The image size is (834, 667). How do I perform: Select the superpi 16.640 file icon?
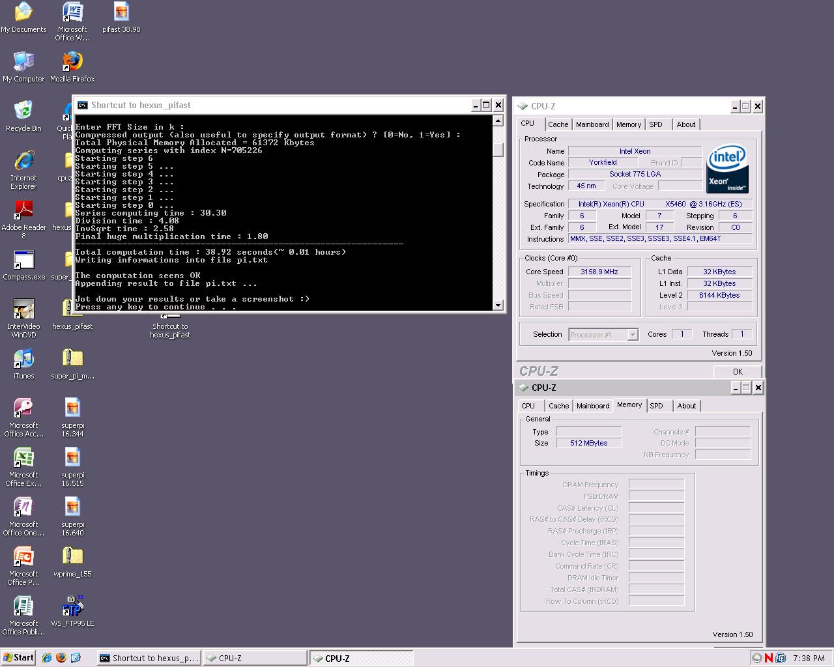72,517
